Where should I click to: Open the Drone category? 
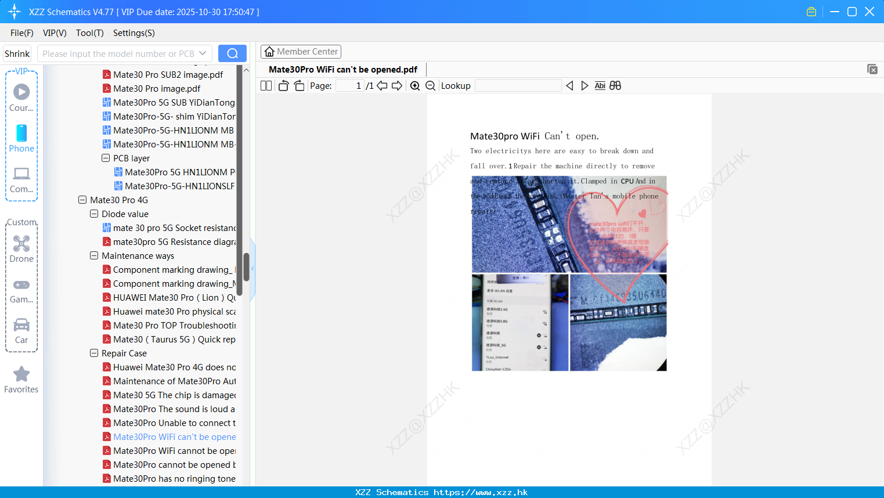tap(21, 249)
